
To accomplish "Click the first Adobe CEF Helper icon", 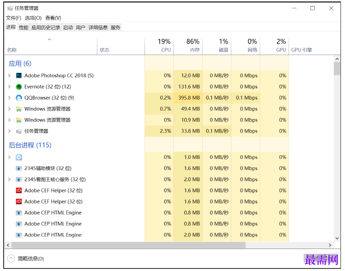I will coord(19,190).
